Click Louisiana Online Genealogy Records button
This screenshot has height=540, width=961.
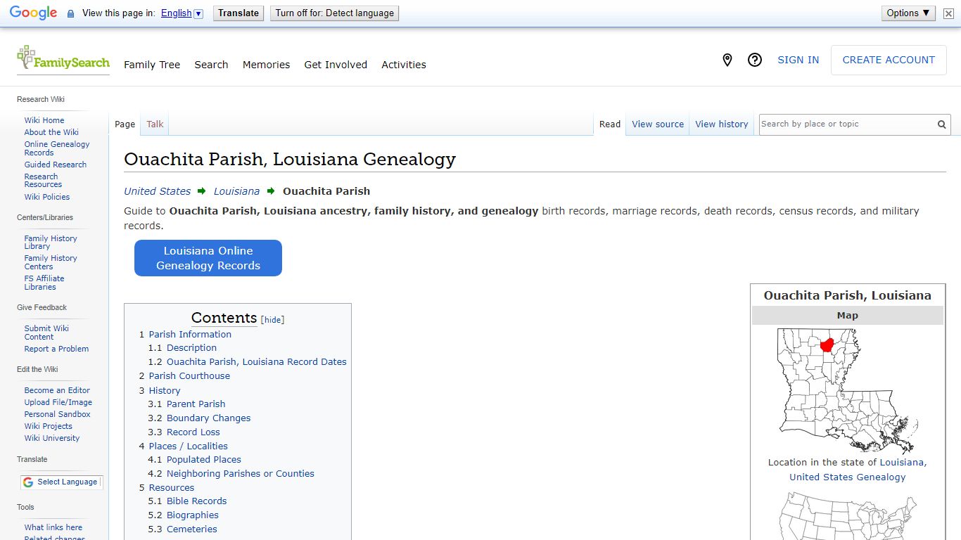(208, 258)
